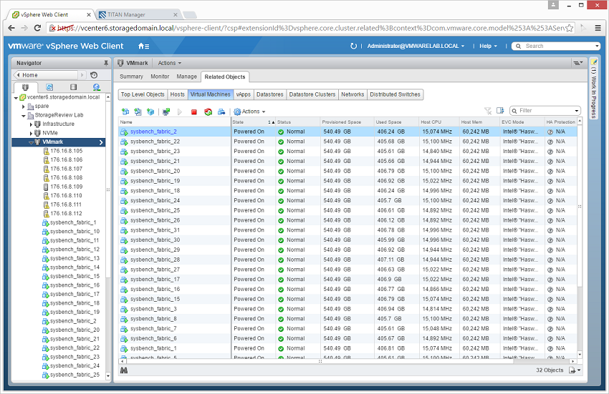Select the Networks button
Viewport: 609px width, 394px height.
pos(353,94)
